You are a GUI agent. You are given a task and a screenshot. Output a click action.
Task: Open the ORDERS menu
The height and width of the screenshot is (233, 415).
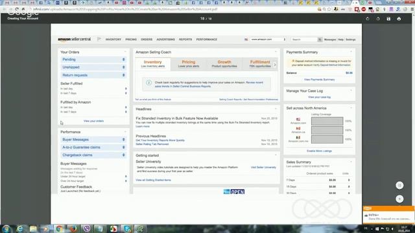click(147, 39)
